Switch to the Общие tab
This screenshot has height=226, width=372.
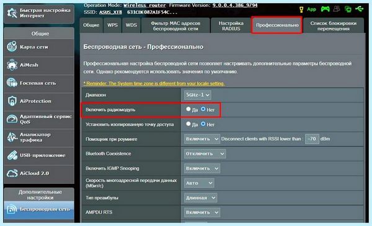91,25
